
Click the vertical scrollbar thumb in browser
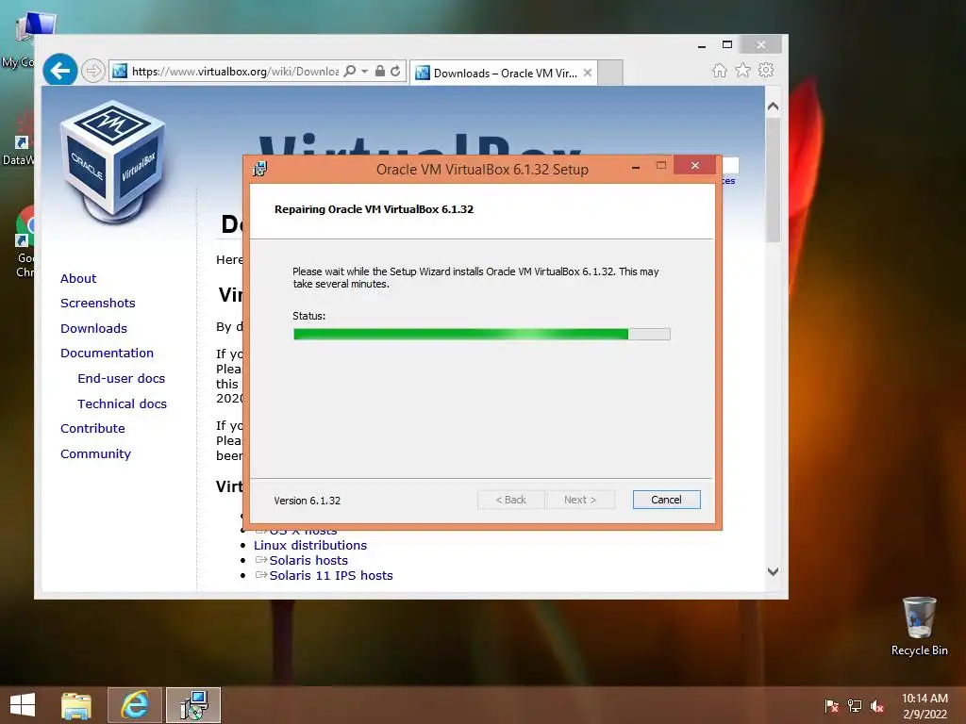(x=774, y=180)
